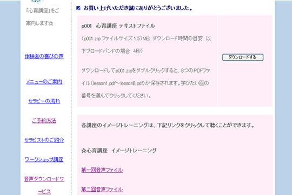This screenshot has width=292, height=195.
Task: Click the ☆心育講座 イメージトレーニング heading
Action: click(x=119, y=151)
